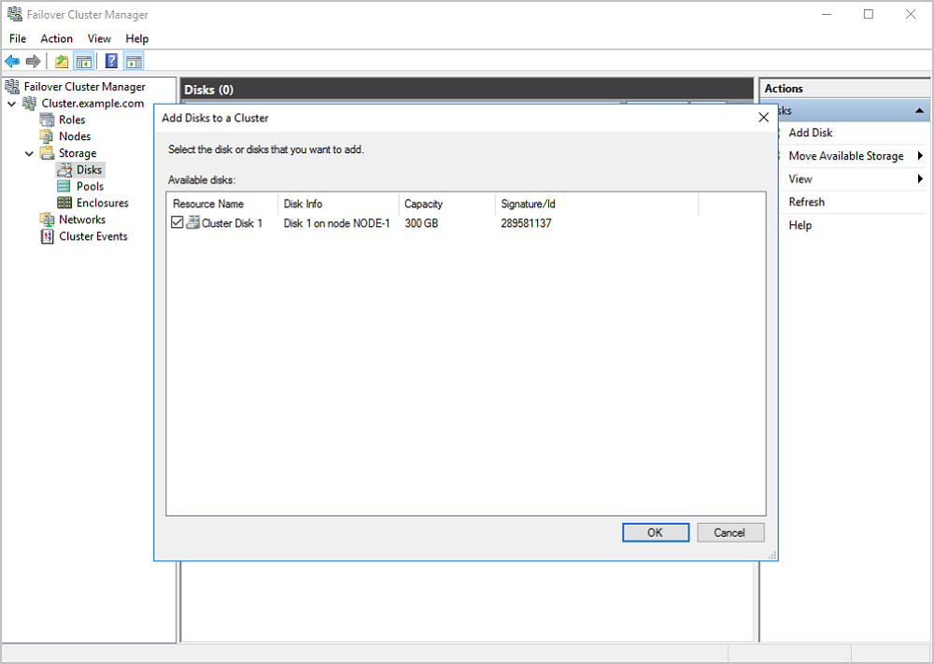This screenshot has width=934, height=664.
Task: Click the Nodes icon in the tree
Action: (47, 136)
